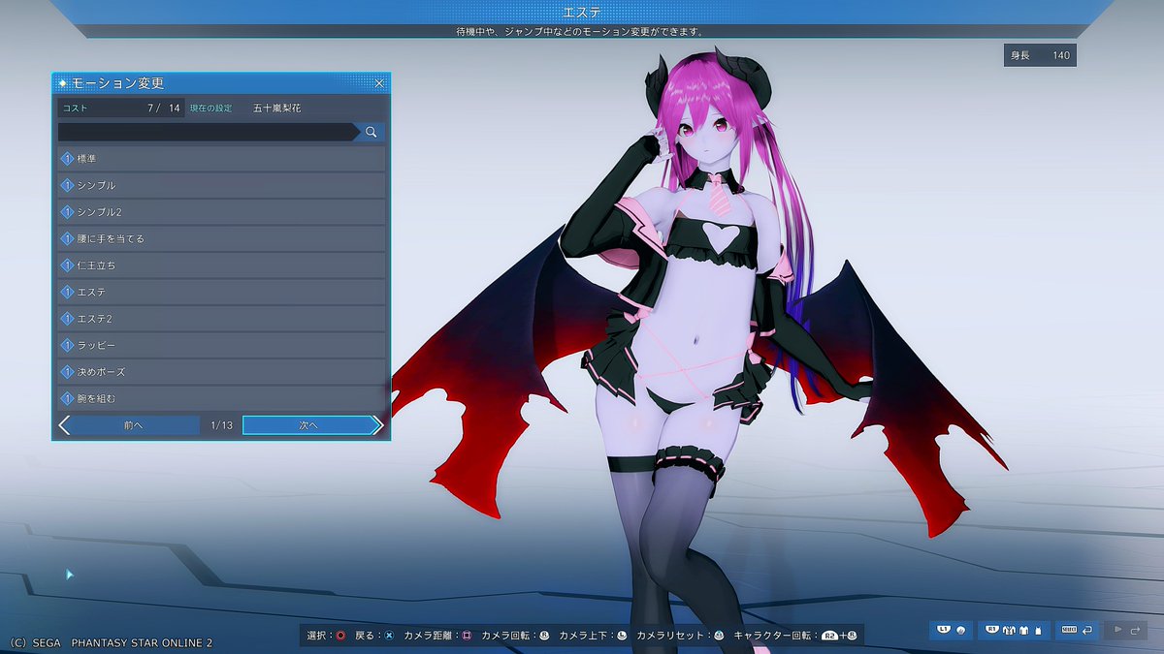The image size is (1164, 654).
Task: Choose the 仁王立ち motion
Action: pos(221,265)
